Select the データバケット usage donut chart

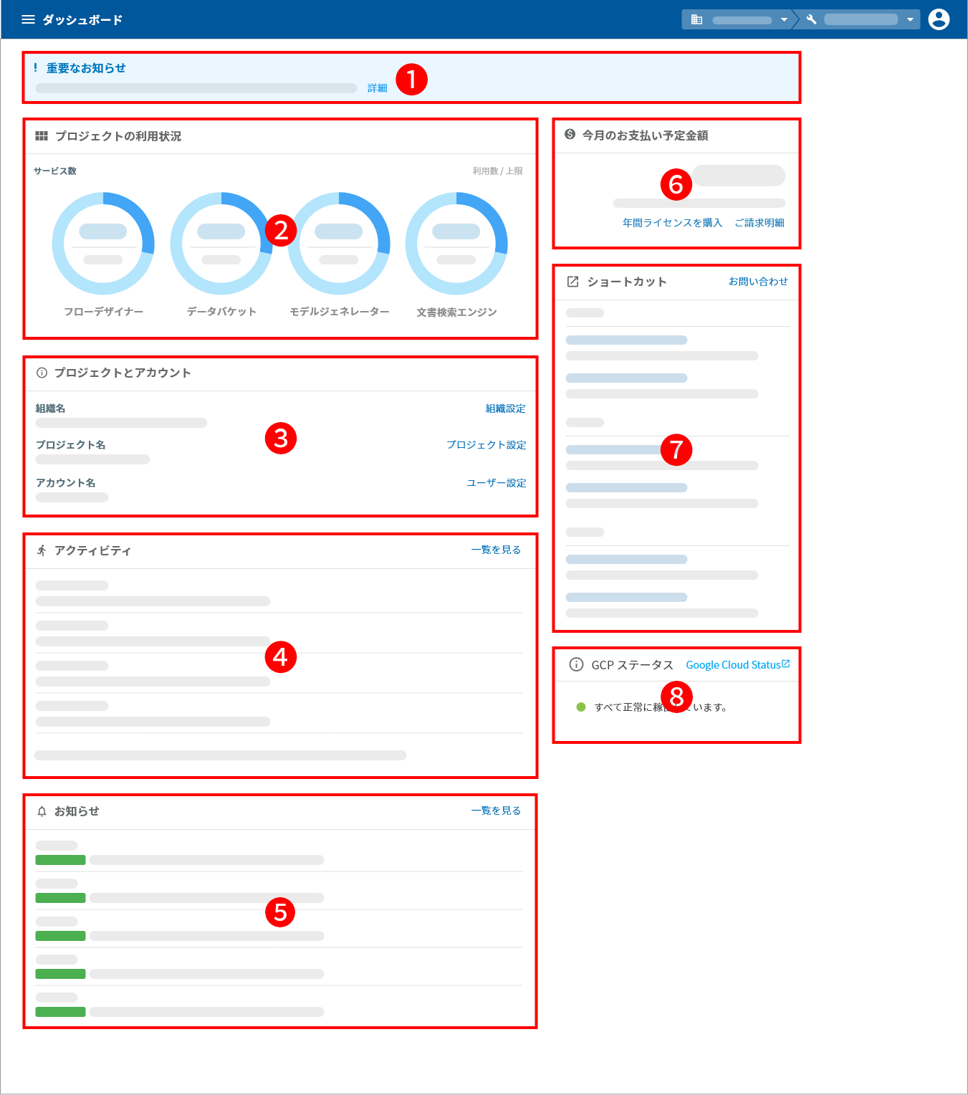221,244
